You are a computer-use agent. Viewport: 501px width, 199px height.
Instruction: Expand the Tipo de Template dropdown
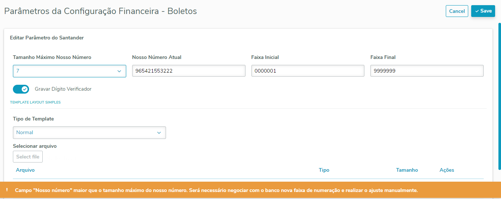(x=89, y=133)
